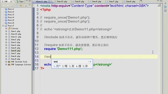Choose IME candidate 5 卧
The image size is (168, 94).
pos(85,66)
